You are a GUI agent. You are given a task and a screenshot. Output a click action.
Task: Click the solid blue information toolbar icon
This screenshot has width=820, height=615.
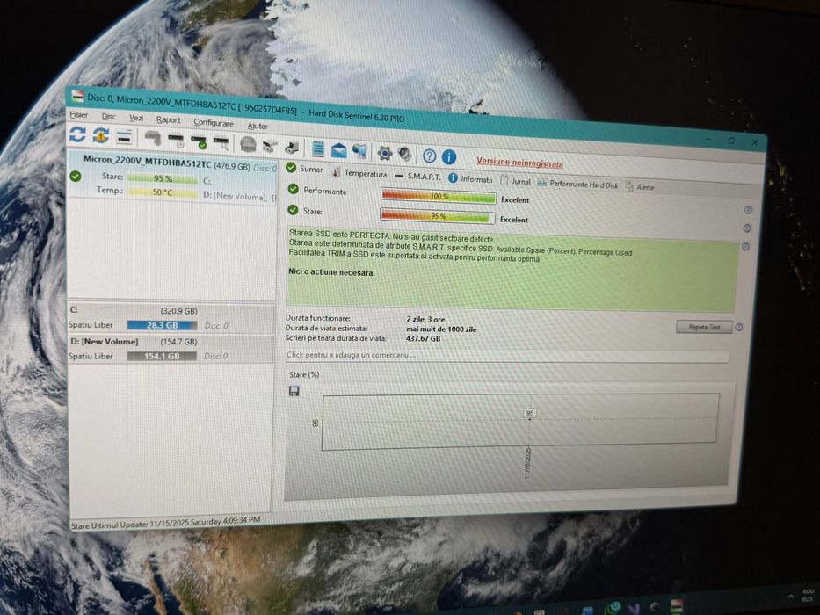(x=449, y=157)
